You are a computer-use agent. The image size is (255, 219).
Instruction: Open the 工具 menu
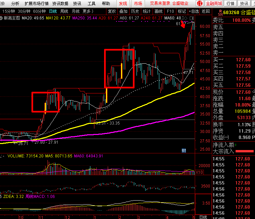(x=91, y=3)
